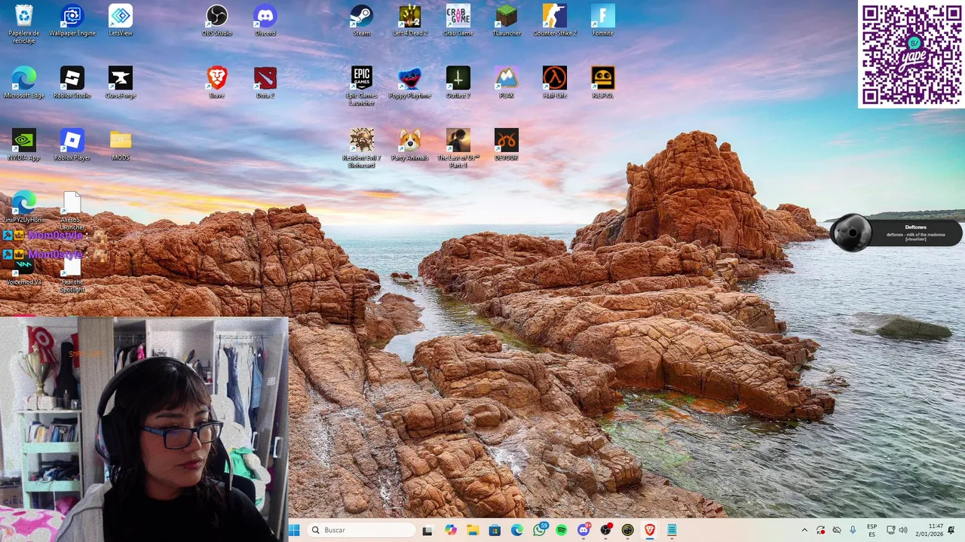965x542 pixels.
Task: Switch to Spotify in the taskbar
Action: click(561, 530)
